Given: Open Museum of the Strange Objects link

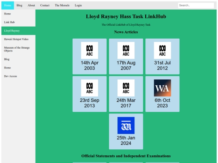Looking at the screenshot, I should tap(18, 49).
